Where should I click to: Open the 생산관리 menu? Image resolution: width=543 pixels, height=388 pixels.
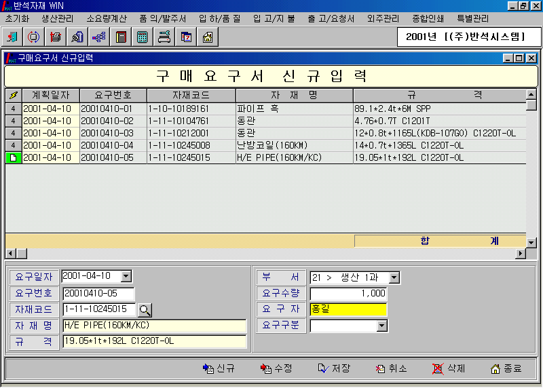point(60,18)
